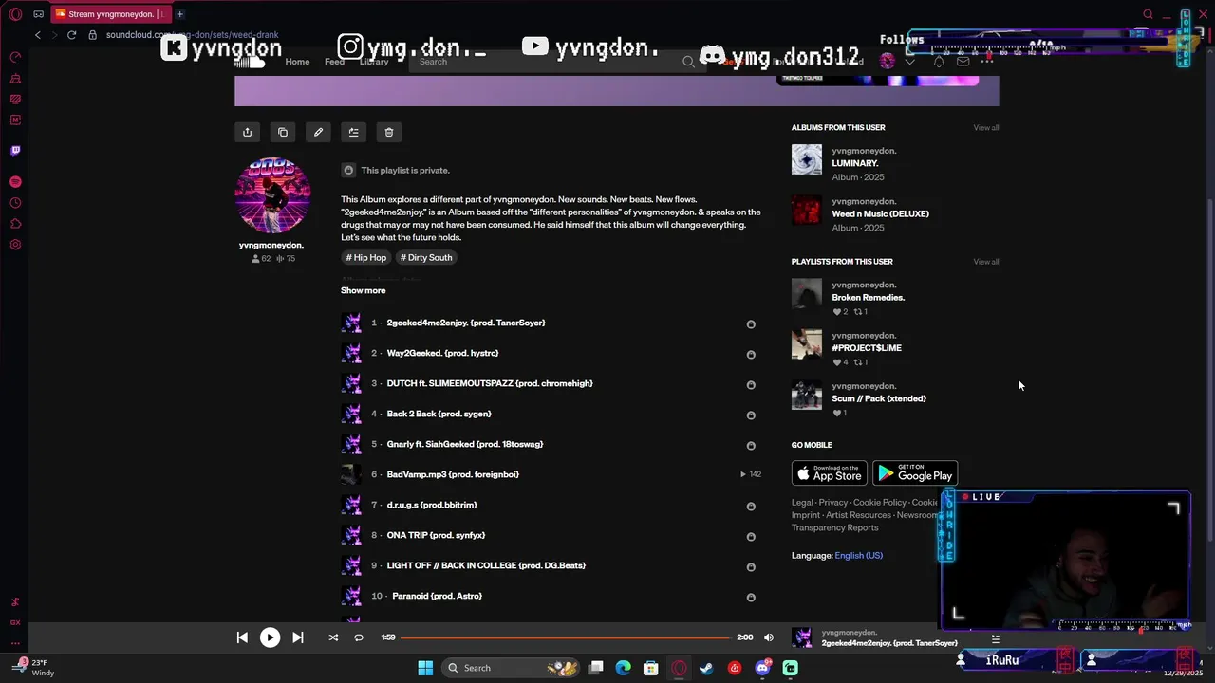Open Broken Remedies. playlist
The width and height of the screenshot is (1215, 683).
coord(868,297)
